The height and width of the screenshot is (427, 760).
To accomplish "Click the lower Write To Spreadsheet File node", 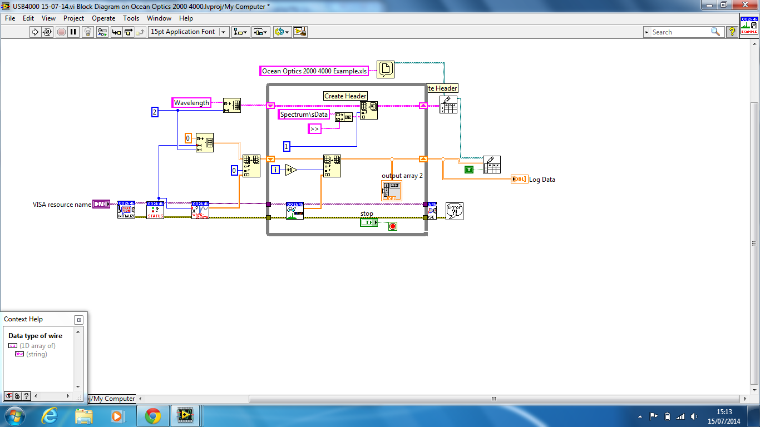I will point(492,165).
